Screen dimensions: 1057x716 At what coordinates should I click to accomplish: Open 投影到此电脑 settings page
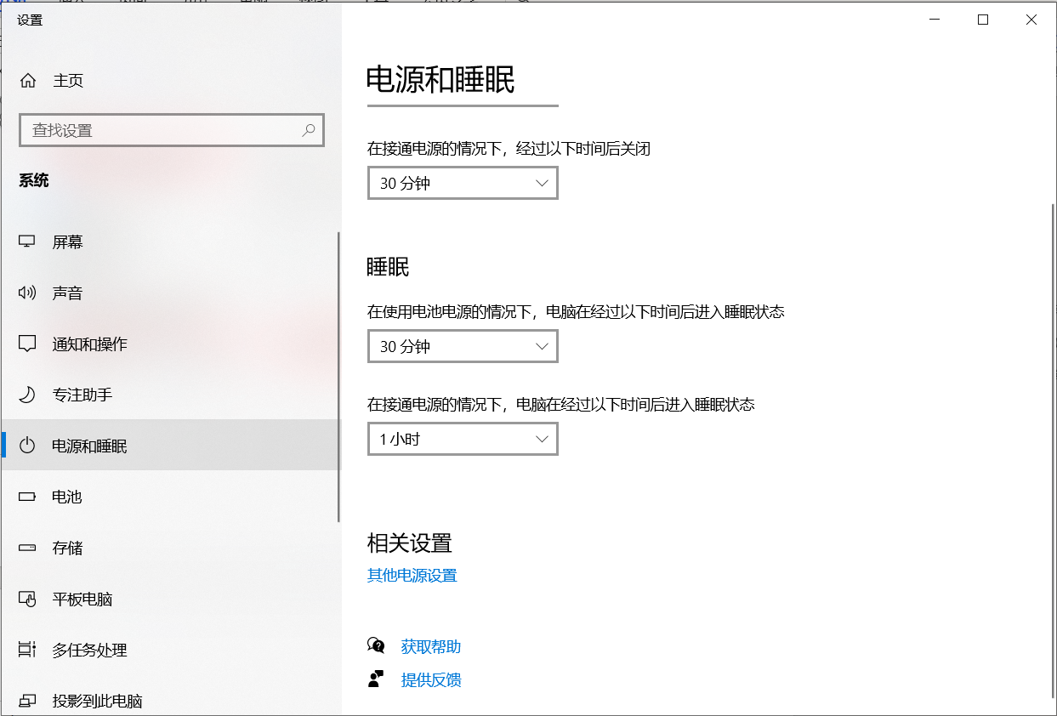170,697
